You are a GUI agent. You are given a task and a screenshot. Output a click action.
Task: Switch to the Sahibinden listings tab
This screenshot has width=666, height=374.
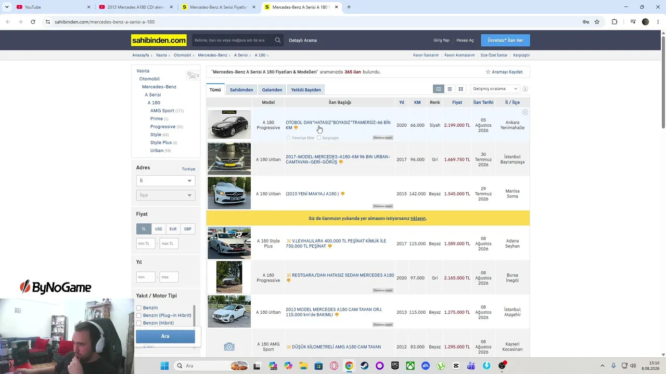click(241, 90)
